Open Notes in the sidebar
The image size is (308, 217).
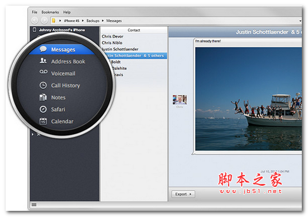coord(58,97)
